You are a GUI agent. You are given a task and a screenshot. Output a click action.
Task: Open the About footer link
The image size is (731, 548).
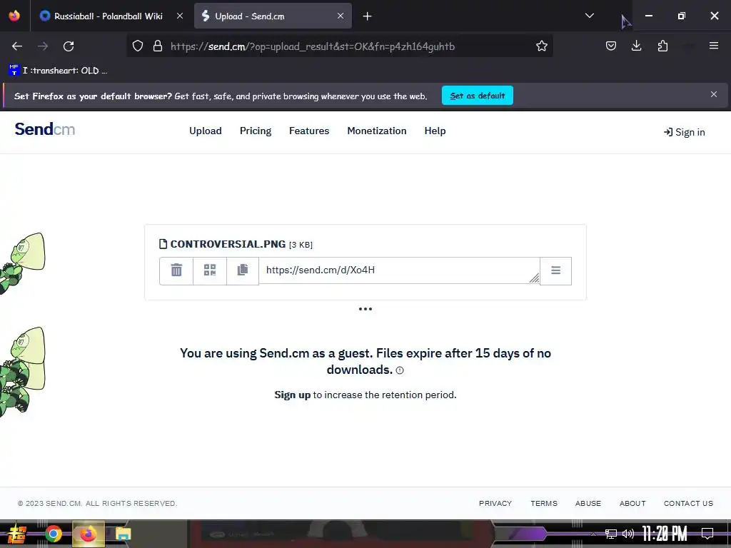[632, 503]
